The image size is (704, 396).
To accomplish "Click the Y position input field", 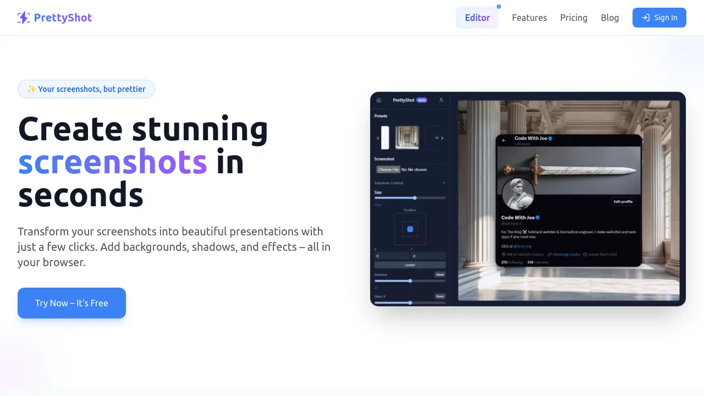I will 428,256.
